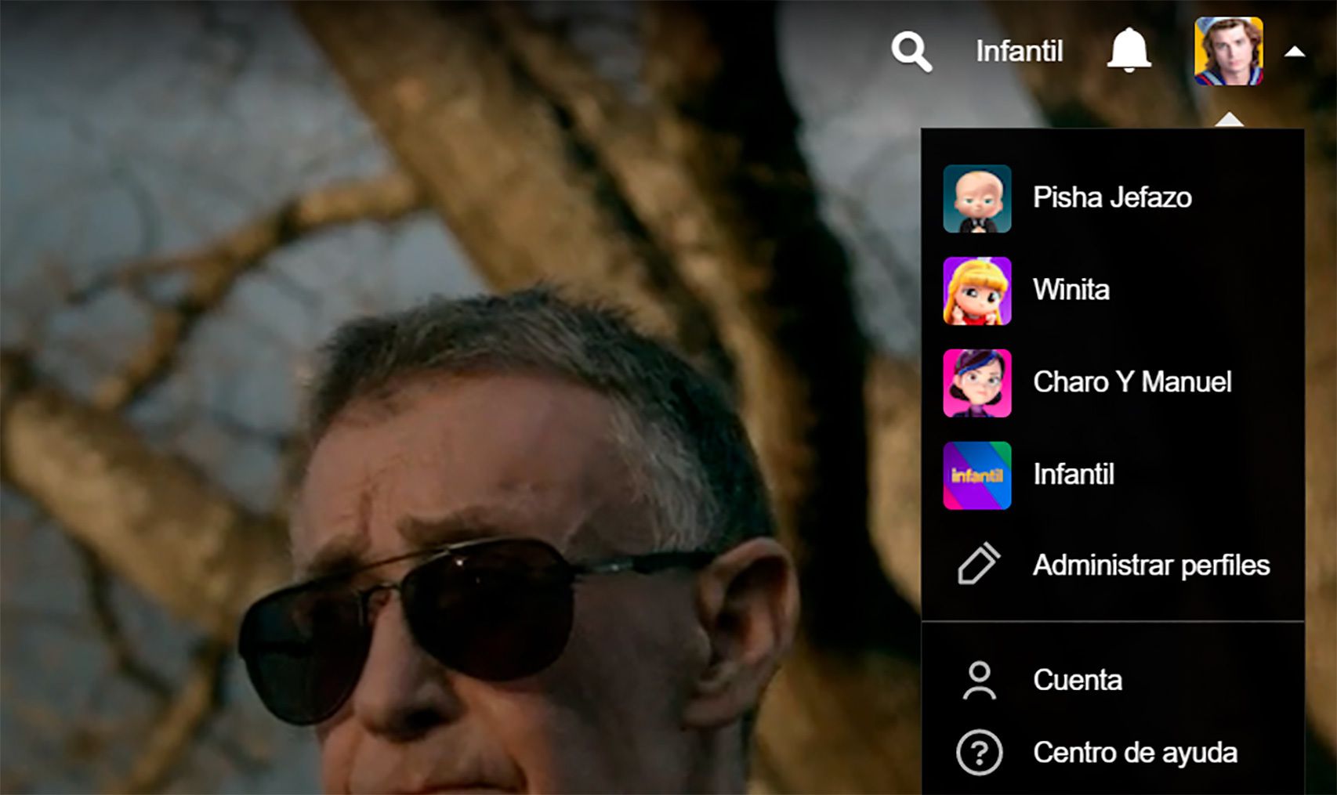This screenshot has height=795, width=1337.
Task: Click the help question mark icon
Action: (x=979, y=753)
